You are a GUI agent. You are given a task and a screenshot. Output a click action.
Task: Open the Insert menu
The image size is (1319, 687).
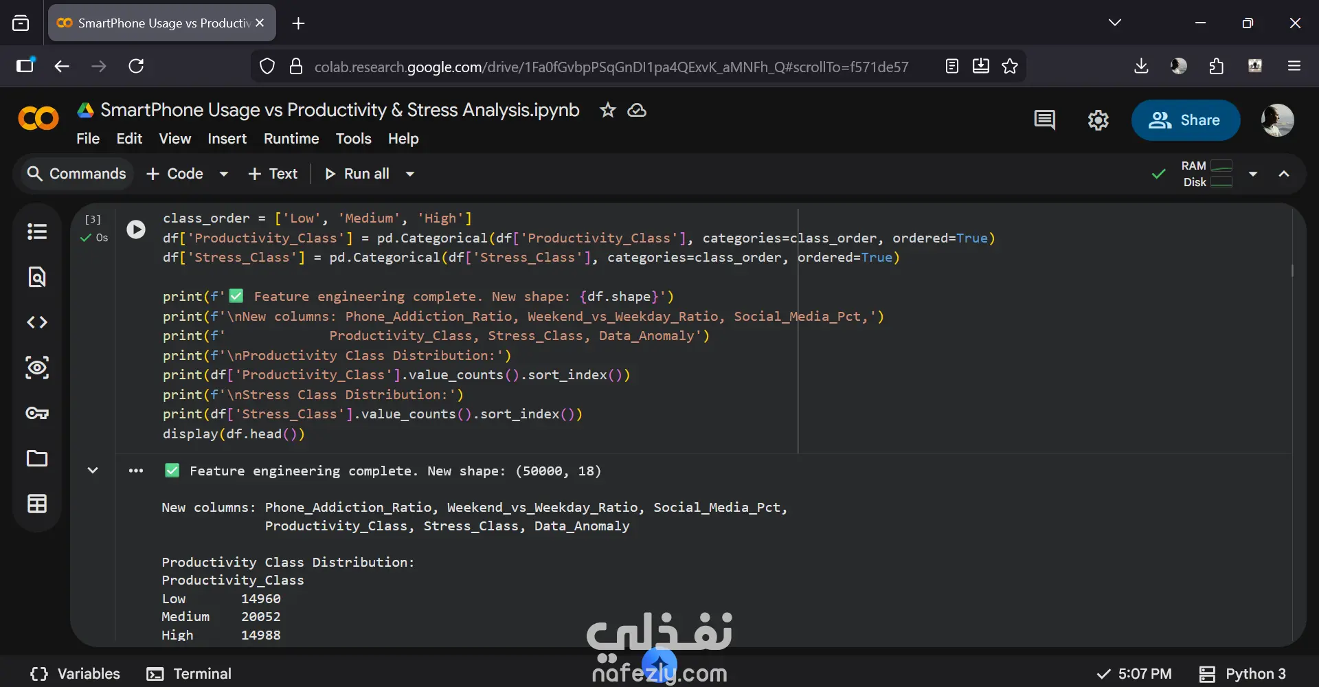click(227, 139)
